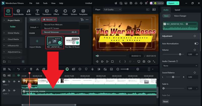Expand the Project Media tree
The image size is (202, 106).
4,20
